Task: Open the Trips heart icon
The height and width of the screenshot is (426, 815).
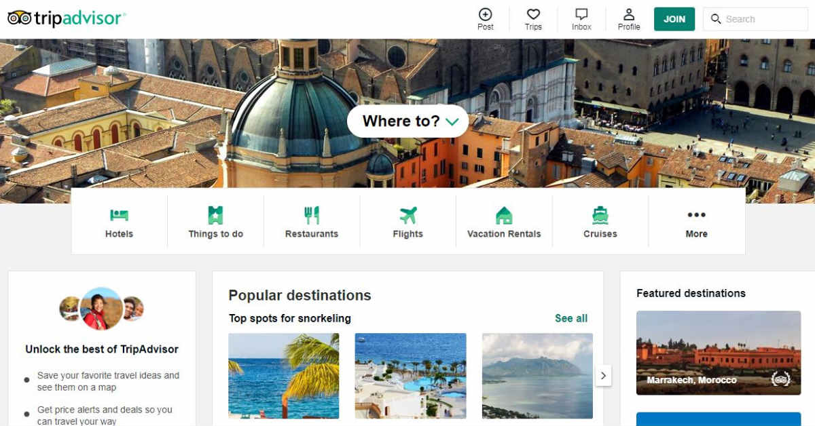Action: tap(533, 14)
